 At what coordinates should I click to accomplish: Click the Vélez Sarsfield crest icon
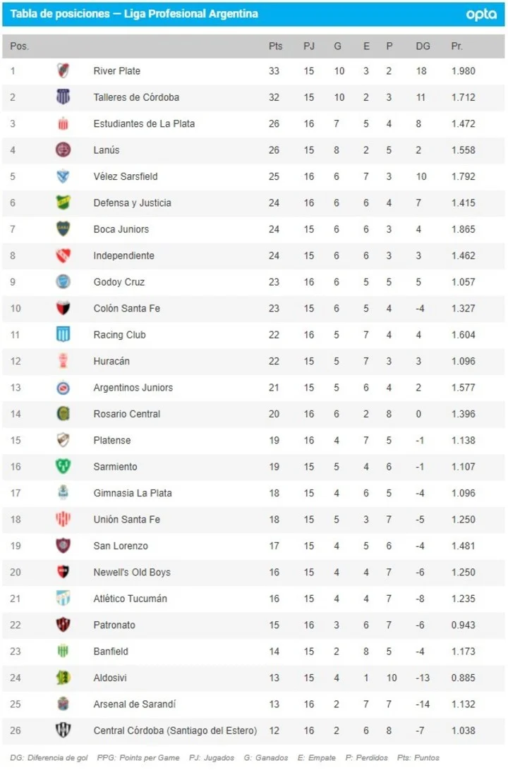(63, 176)
